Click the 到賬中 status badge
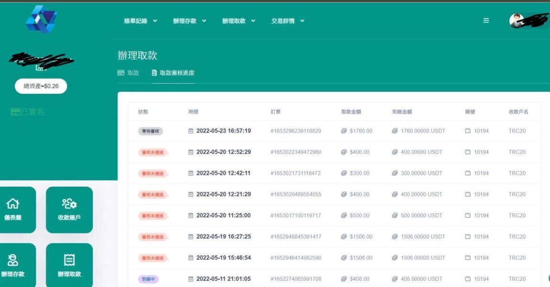 [148, 279]
